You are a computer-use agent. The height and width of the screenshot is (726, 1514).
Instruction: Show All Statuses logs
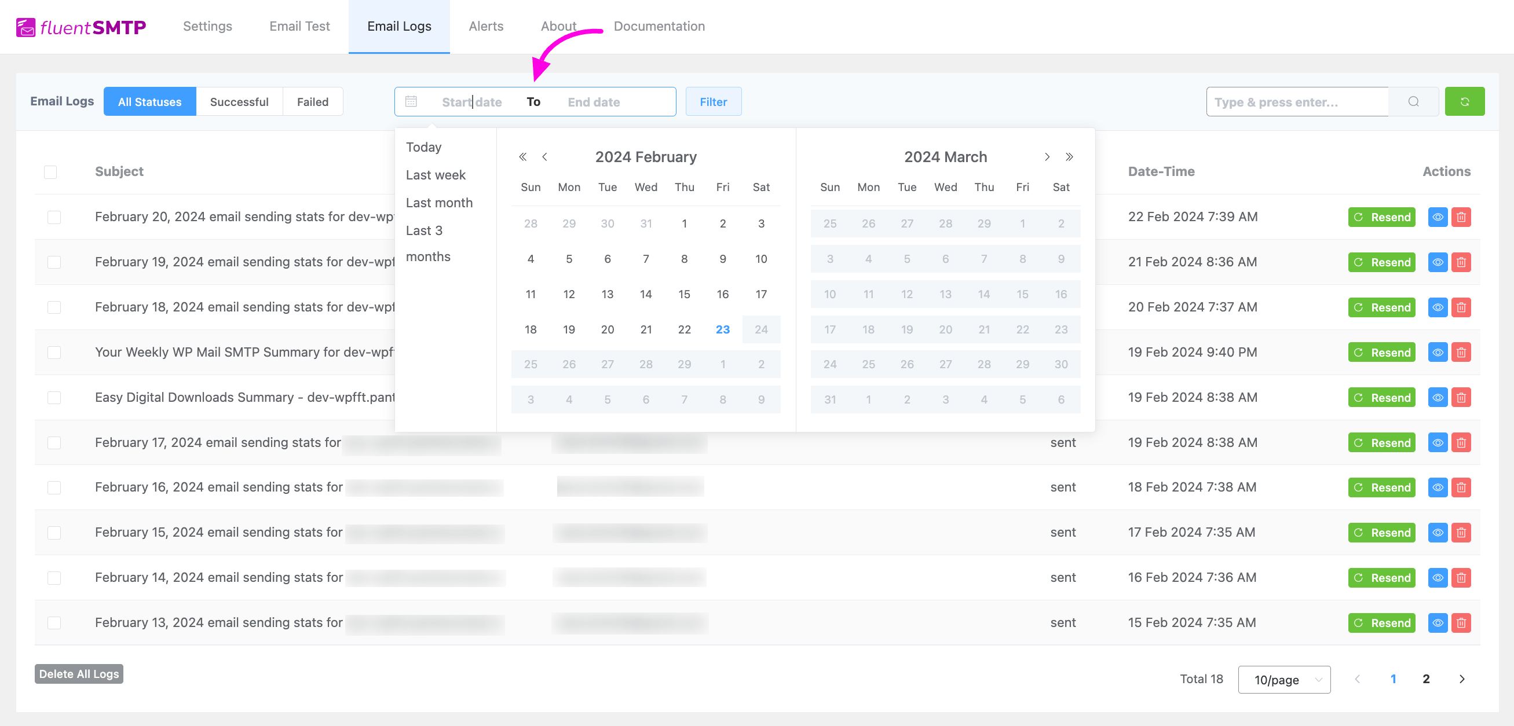pos(150,102)
